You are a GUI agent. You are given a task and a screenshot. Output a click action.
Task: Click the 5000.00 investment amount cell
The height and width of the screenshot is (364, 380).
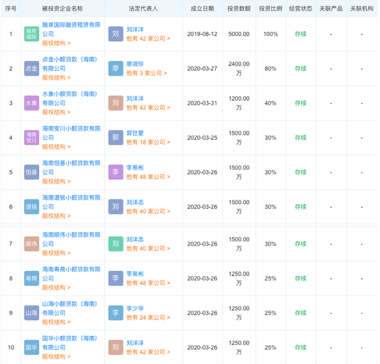[x=239, y=34]
